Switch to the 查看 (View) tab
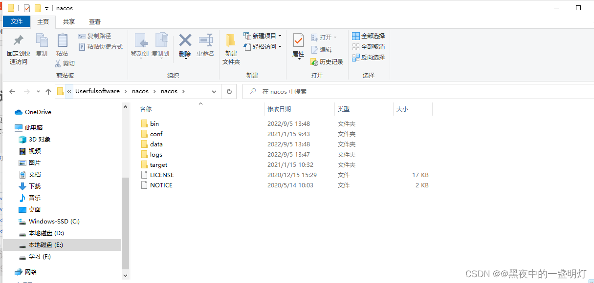This screenshot has width=594, height=283. click(x=94, y=21)
